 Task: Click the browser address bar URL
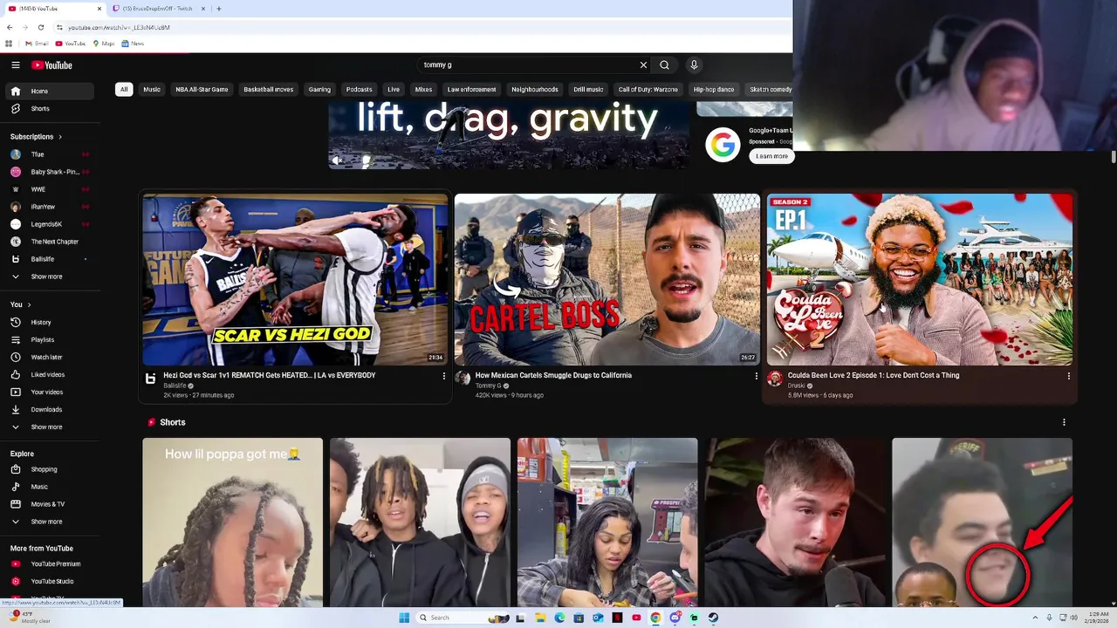pyautogui.click(x=120, y=27)
